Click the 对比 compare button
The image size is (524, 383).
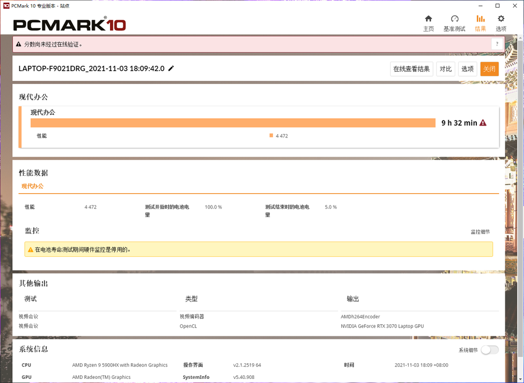445,69
